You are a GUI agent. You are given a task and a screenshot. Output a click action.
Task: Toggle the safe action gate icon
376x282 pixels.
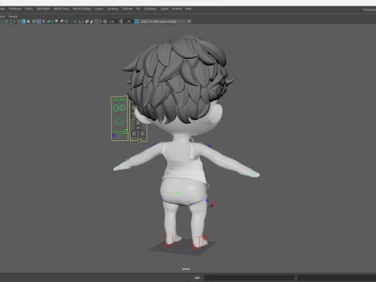point(5,21)
